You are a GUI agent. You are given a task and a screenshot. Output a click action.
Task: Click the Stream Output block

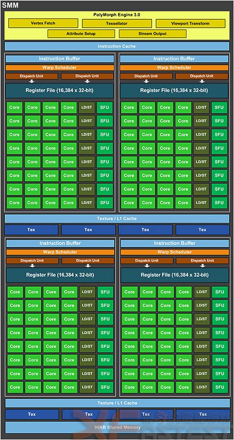click(152, 34)
